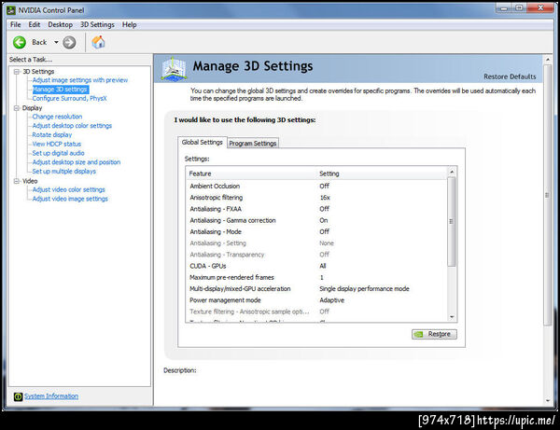Open the Desktop menu

(x=61, y=24)
